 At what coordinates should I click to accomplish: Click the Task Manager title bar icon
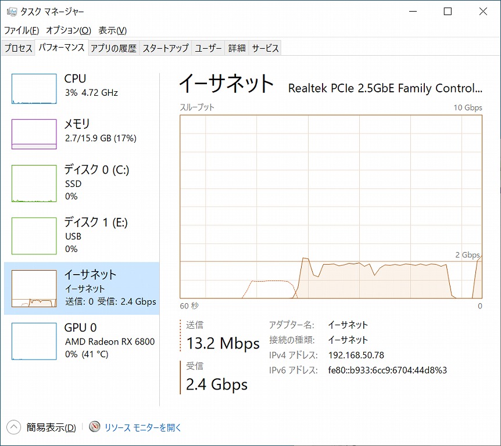pyautogui.click(x=11, y=12)
